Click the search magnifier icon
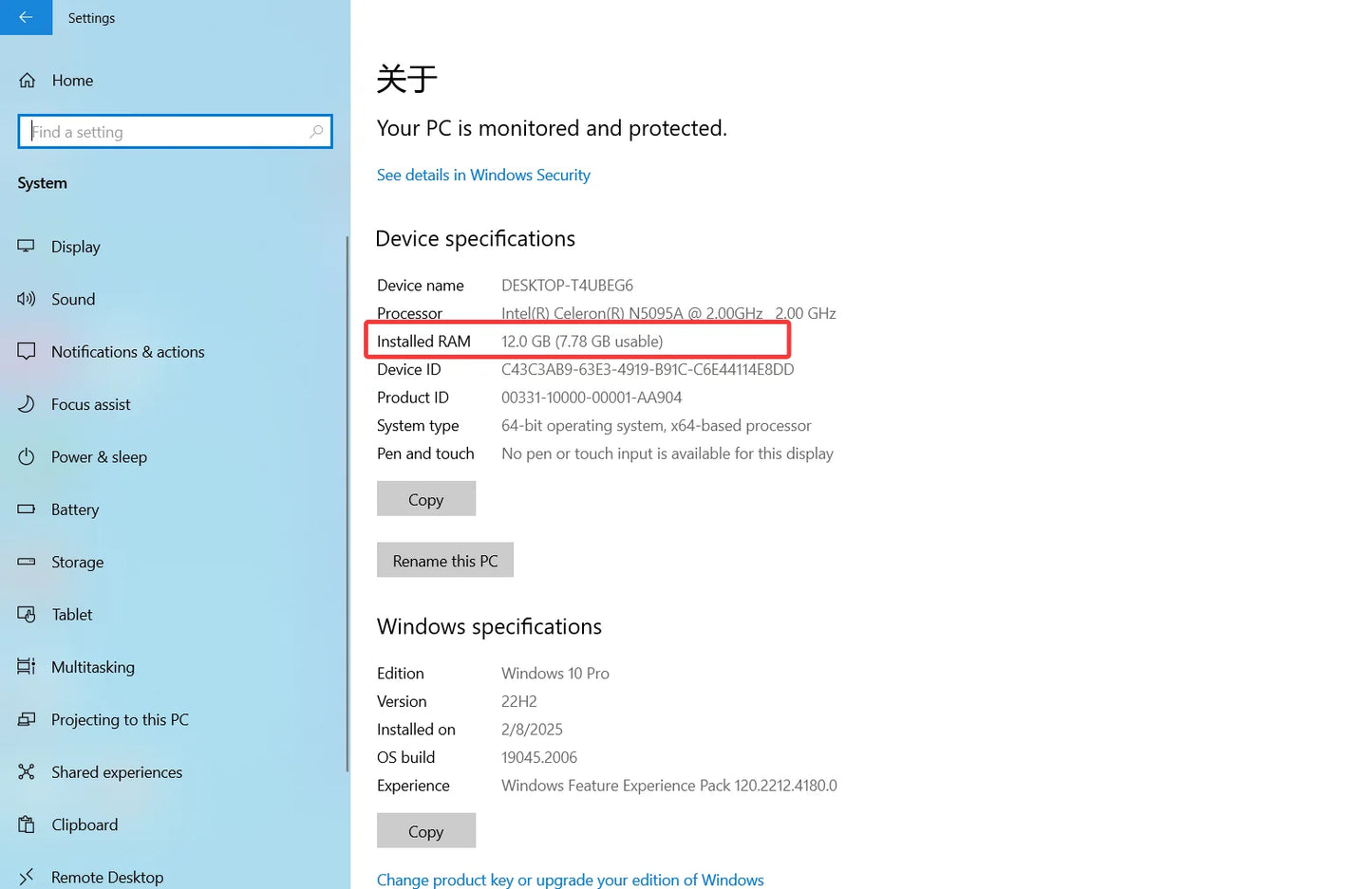Image resolution: width=1372 pixels, height=889 pixels. tap(316, 132)
